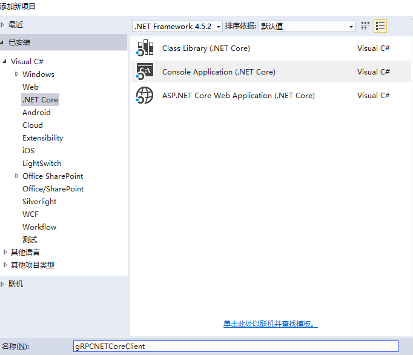This screenshot has height=355, width=413.
Task: Expand the Office SharePoint node arrow
Action: (x=16, y=176)
